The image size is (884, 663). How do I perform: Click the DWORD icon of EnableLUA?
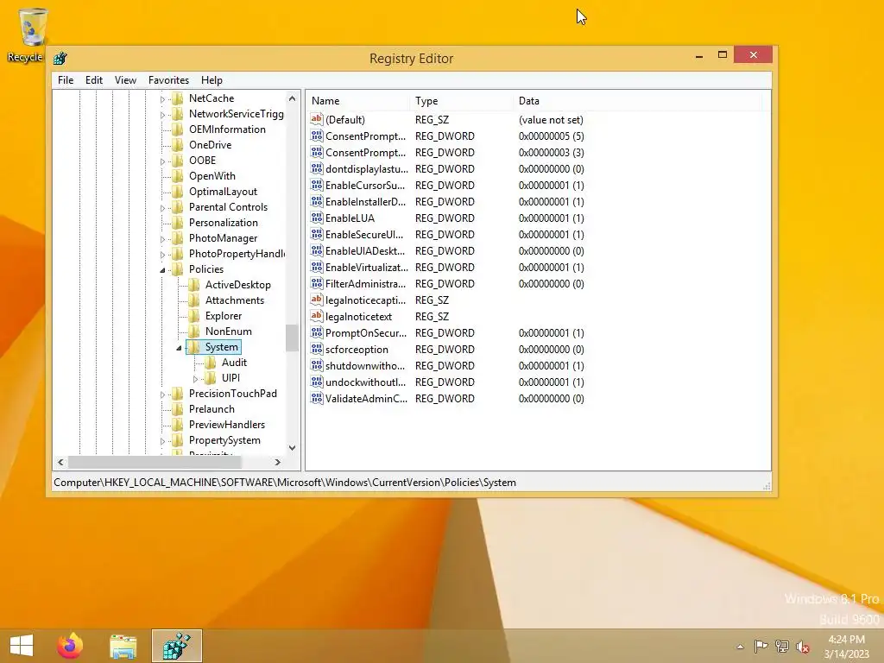[x=316, y=218]
